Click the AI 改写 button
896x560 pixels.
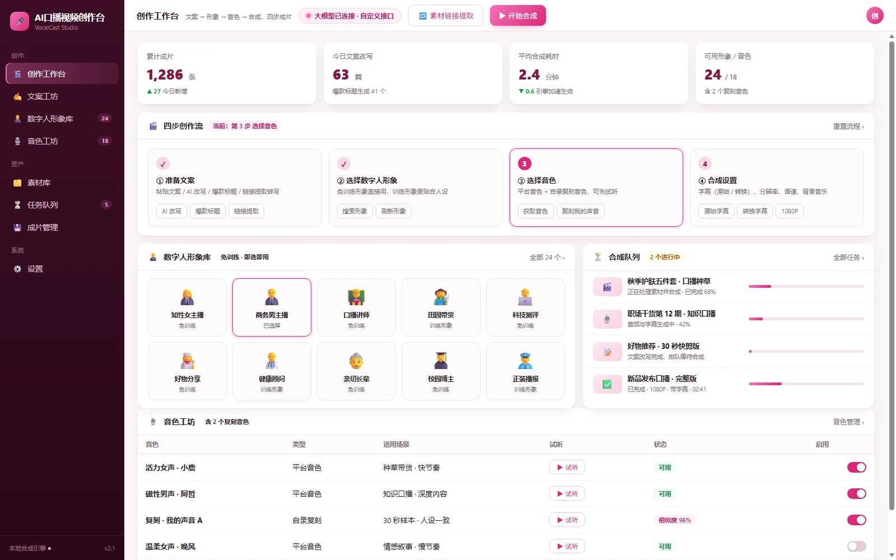[171, 211]
